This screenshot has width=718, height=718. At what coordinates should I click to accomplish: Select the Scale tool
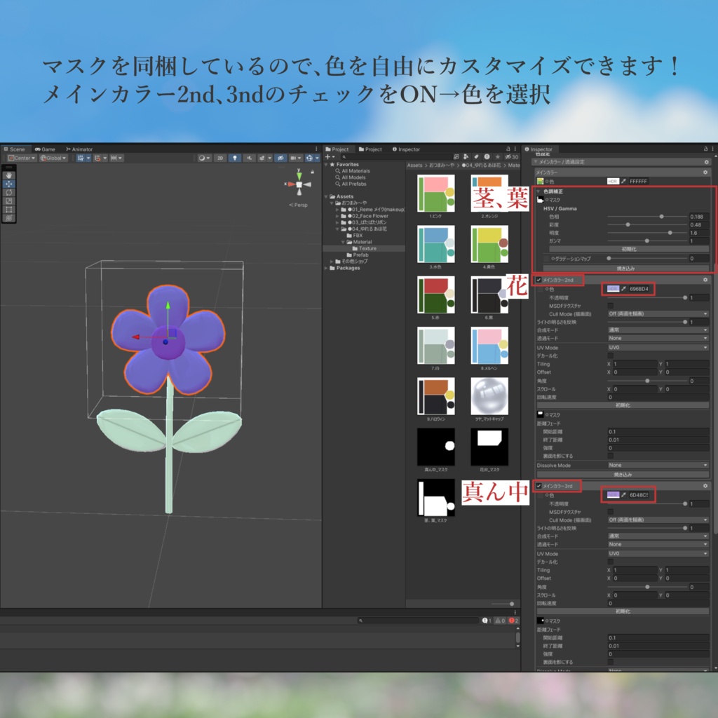click(x=8, y=201)
